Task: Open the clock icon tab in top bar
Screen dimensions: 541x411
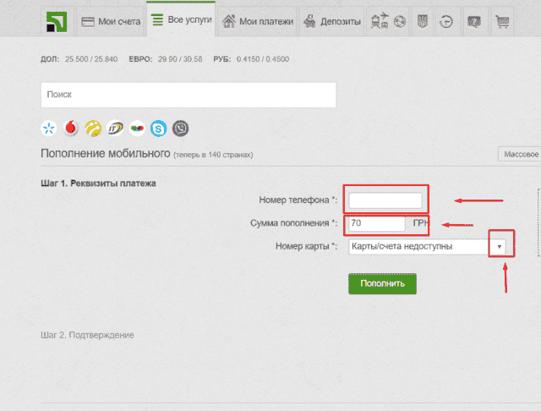Action: pos(447,21)
